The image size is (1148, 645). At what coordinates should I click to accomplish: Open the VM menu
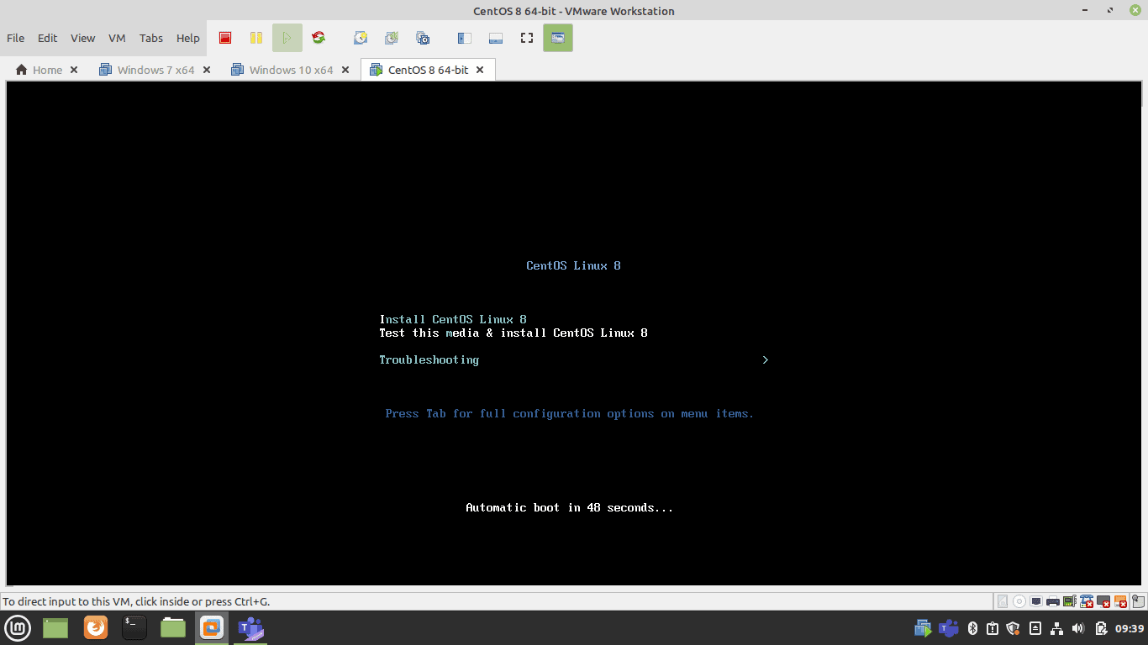point(117,38)
